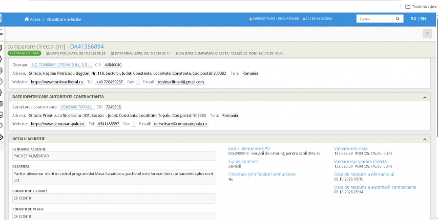Click the calendar icon next to DATA PUBLICARE
This screenshot has width=438, height=220.
[48, 53]
